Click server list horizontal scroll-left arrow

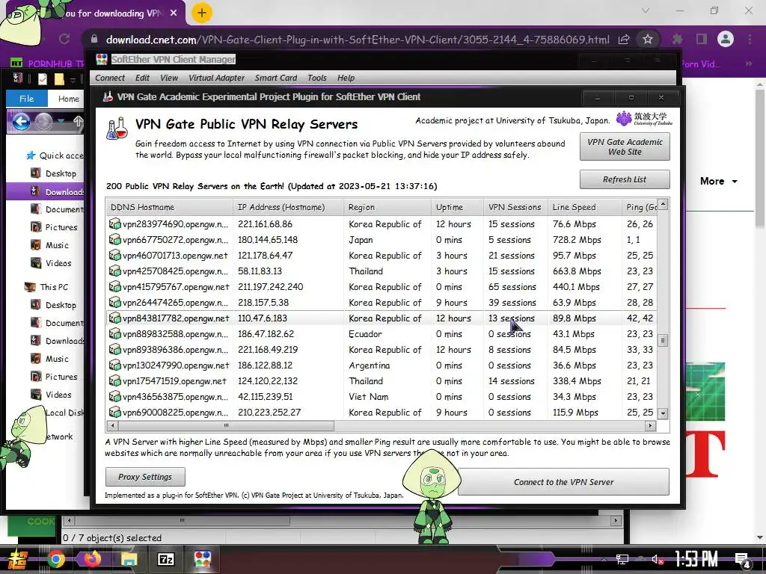(x=112, y=425)
